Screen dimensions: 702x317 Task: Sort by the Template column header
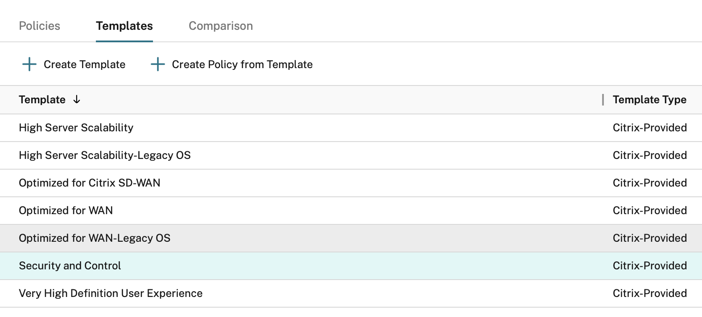click(42, 100)
